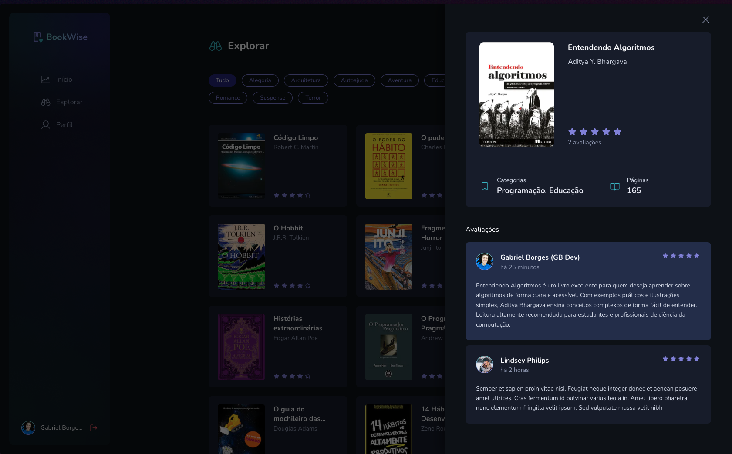Viewport: 732px width, 454px height.
Task: Click the Entendendo Algoritmos cover thumbnail
Action: click(x=516, y=95)
